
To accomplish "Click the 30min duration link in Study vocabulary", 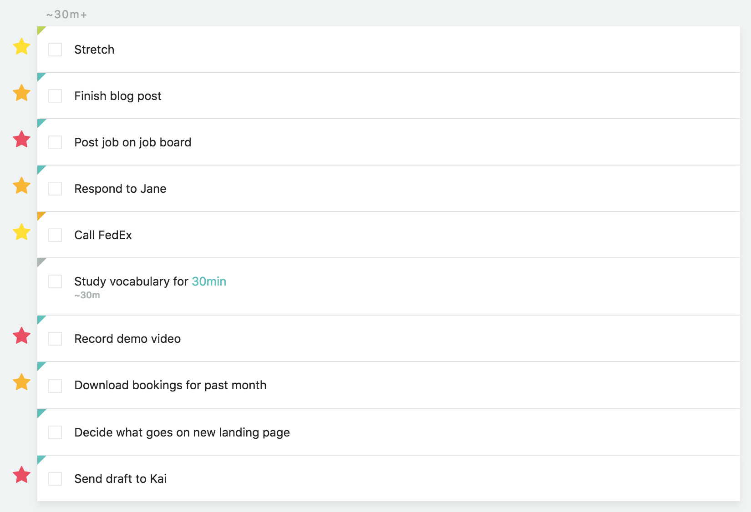I will [x=209, y=281].
